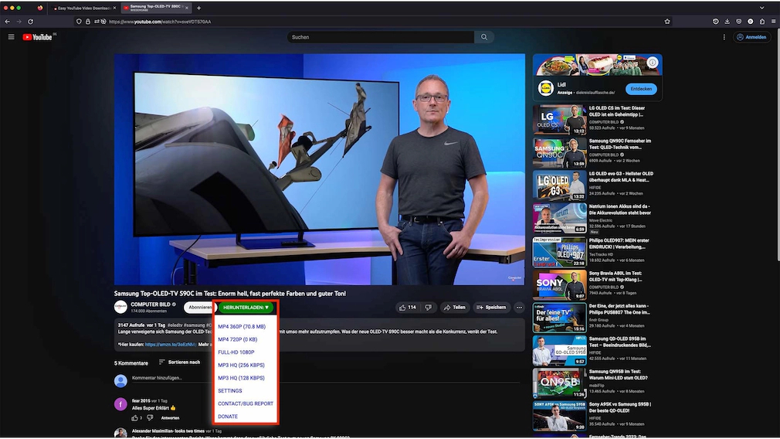Screen dimensions: 780x439
Task: Click the Entdecken button on Lidl ad
Action: [641, 89]
